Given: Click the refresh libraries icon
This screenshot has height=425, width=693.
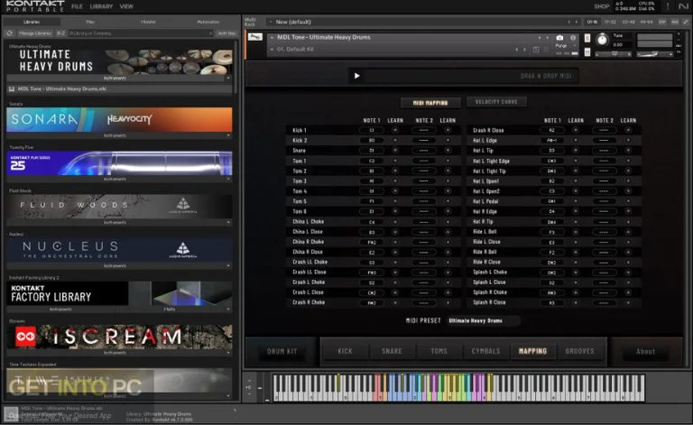Looking at the screenshot, I should (x=10, y=33).
